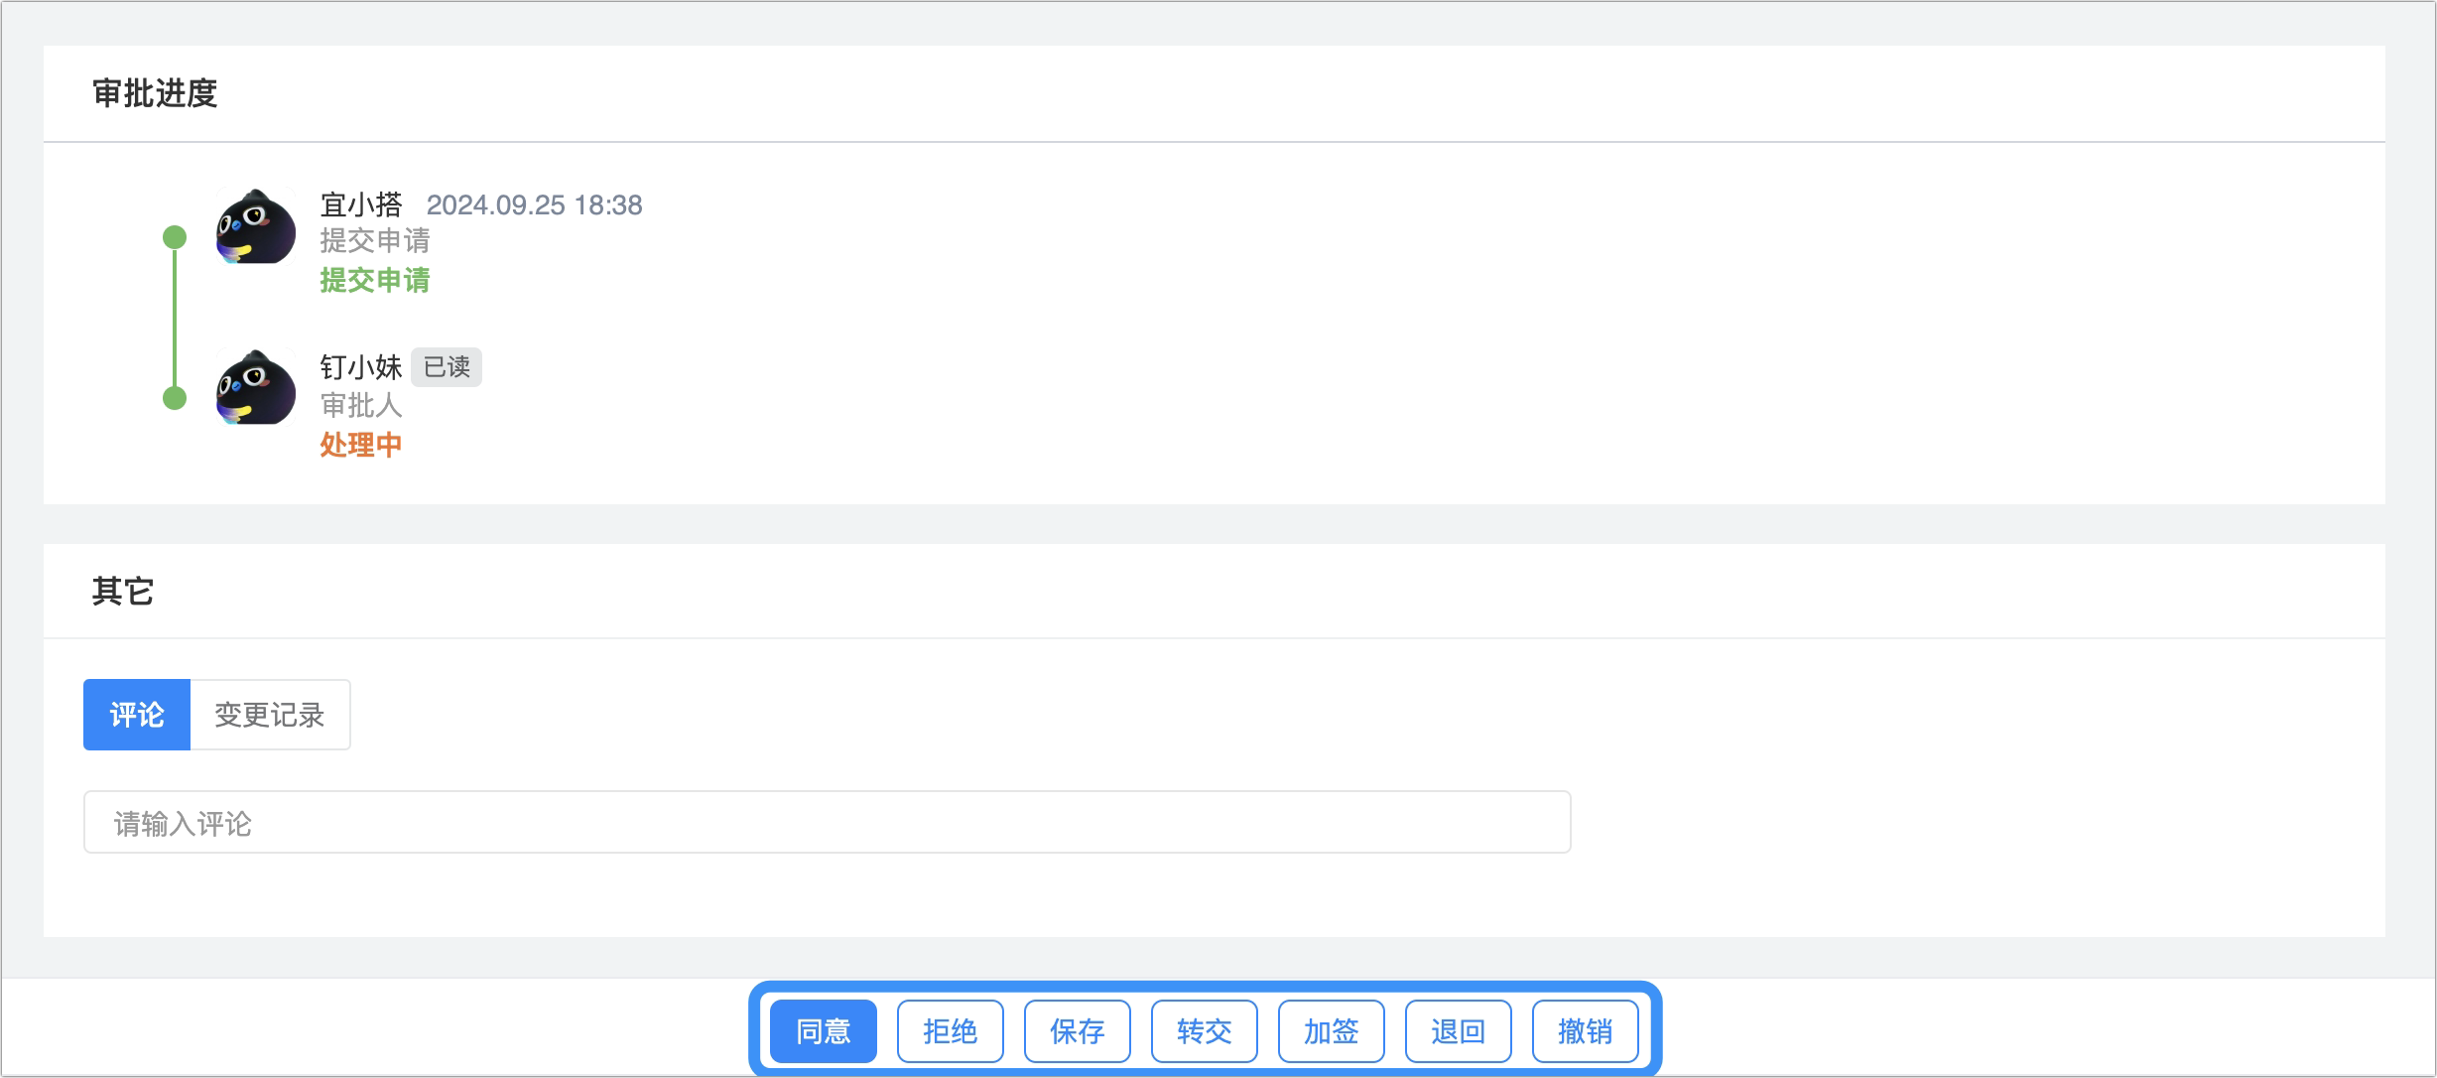The image size is (2437, 1078).
Task: Click the 2024.09.25 18:38 timestamp
Action: coord(535,204)
